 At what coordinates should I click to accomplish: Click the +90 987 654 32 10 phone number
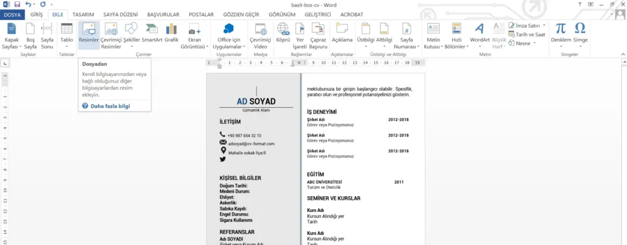pyautogui.click(x=245, y=135)
